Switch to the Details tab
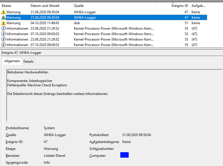The height and width of the screenshot is (166, 223). pos(28,61)
